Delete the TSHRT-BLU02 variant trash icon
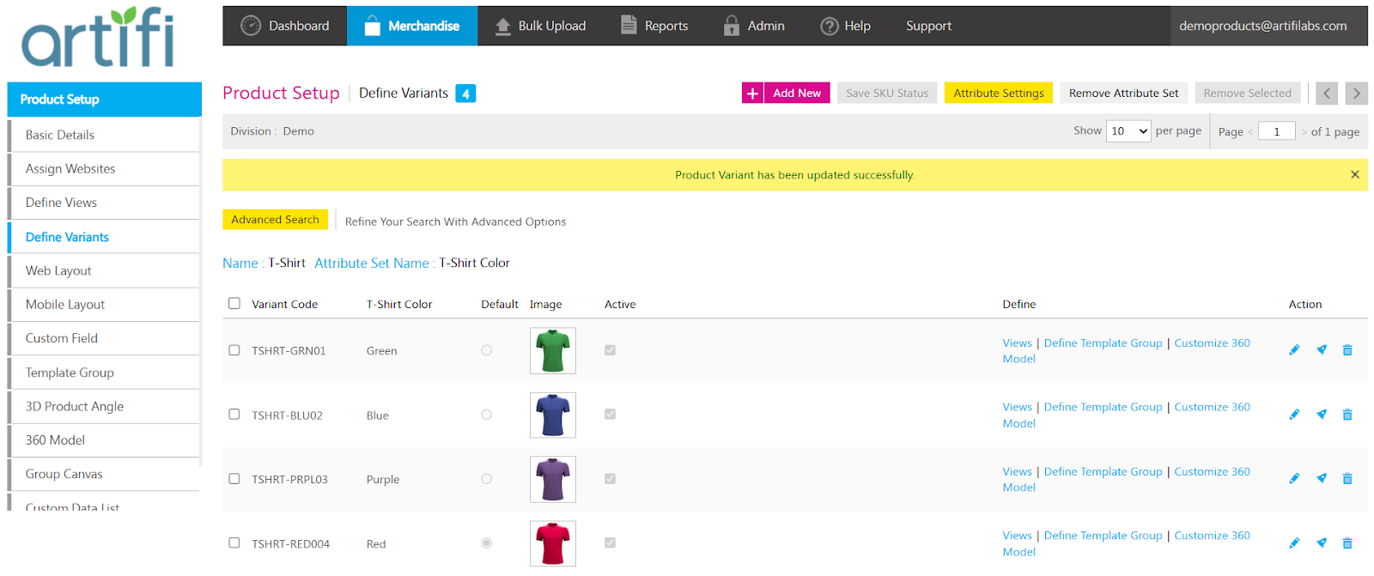This screenshot has width=1374, height=576. pyautogui.click(x=1347, y=415)
